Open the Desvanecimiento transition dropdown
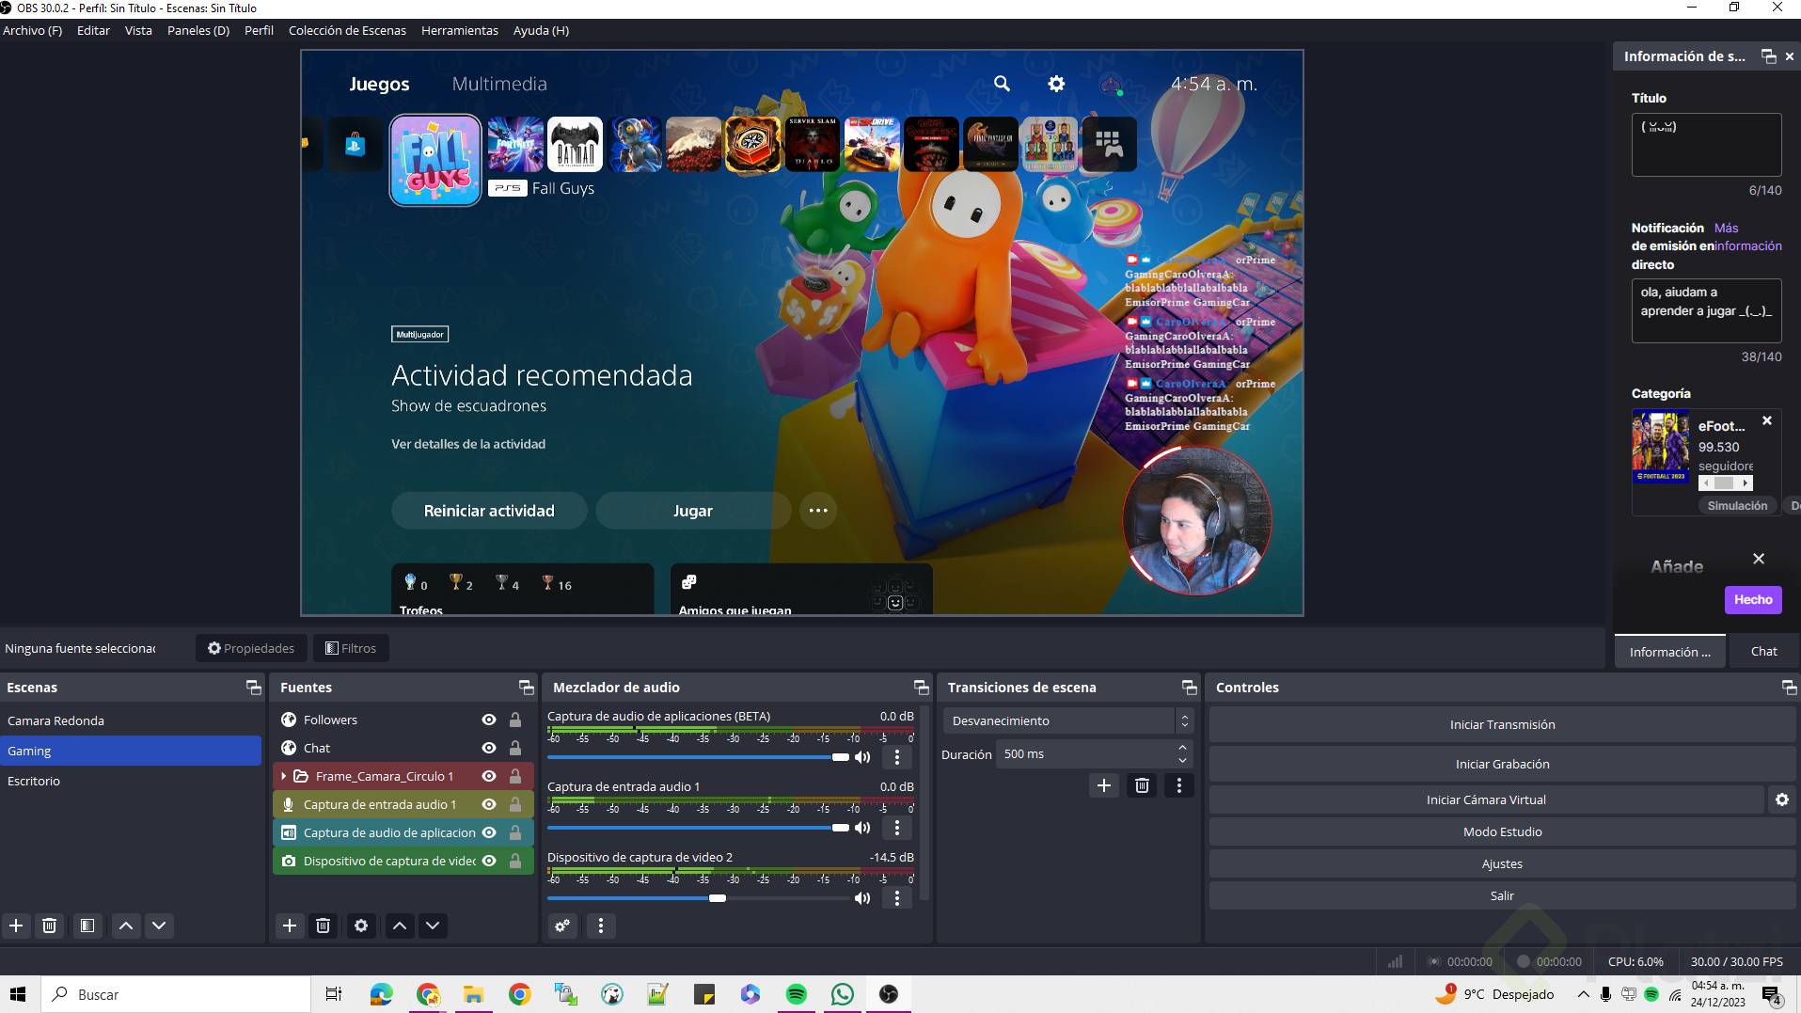Image resolution: width=1801 pixels, height=1013 pixels. point(1068,720)
